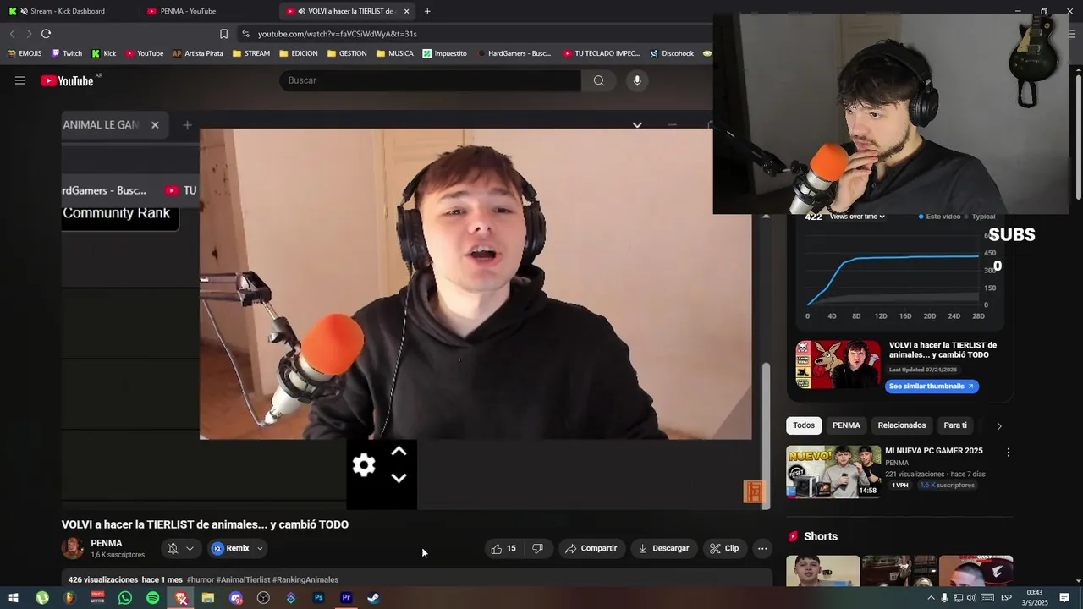Click the YouTube logo home link
1083x609 pixels.
[x=67, y=80]
